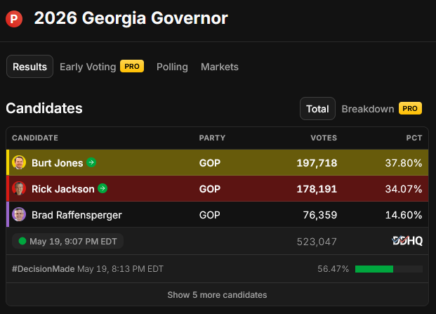Click PRO badge beside Early Voting

click(x=132, y=66)
